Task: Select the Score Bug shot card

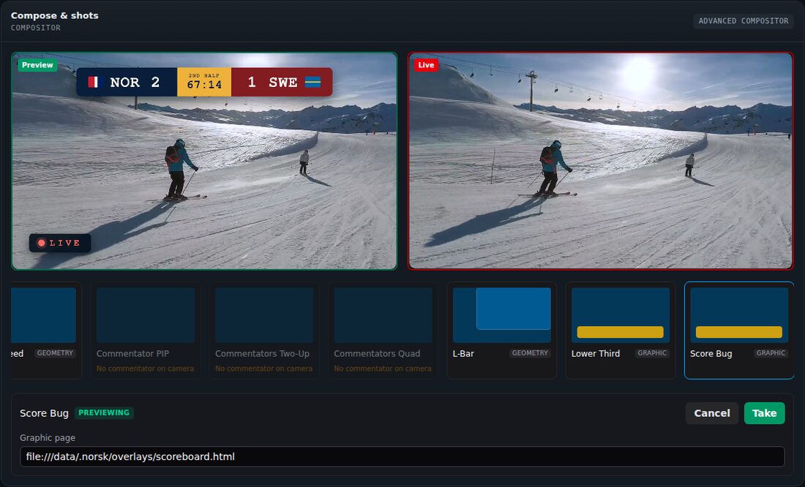Action: pyautogui.click(x=739, y=330)
